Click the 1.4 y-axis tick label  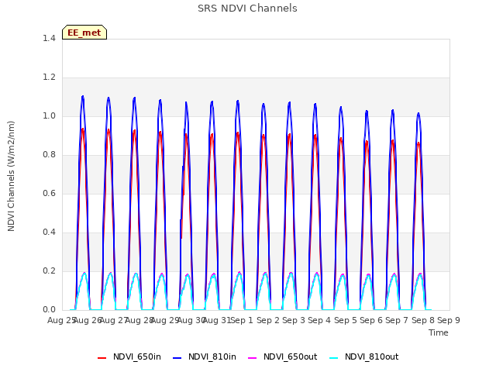49,38
